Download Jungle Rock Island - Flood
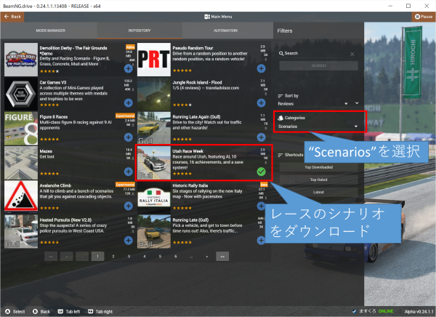436x317 pixels. tap(261, 103)
